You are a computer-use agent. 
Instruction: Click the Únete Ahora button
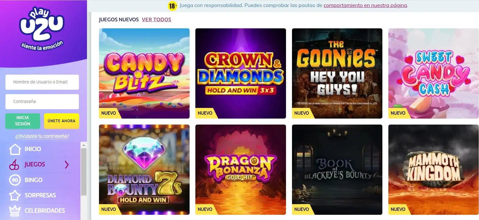[x=61, y=121]
